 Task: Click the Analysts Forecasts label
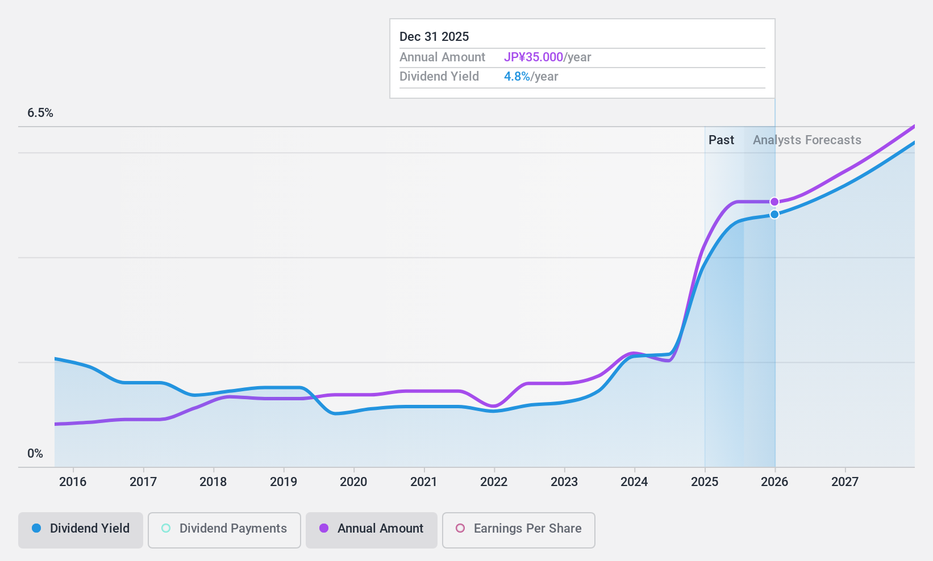[807, 140]
